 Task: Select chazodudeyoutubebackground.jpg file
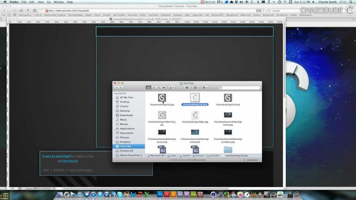pyautogui.click(x=228, y=115)
